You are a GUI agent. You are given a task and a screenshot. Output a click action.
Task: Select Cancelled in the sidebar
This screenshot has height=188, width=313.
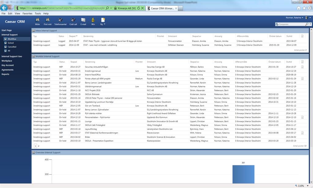(x=12, y=47)
